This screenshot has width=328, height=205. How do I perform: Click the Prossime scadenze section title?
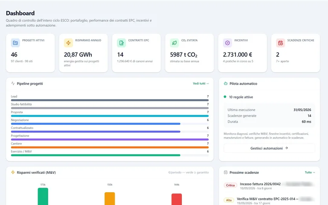tap(244, 173)
